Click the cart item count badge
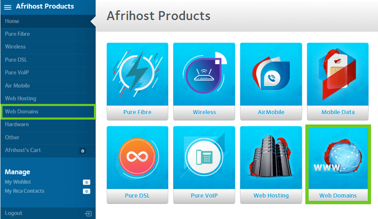 point(82,151)
